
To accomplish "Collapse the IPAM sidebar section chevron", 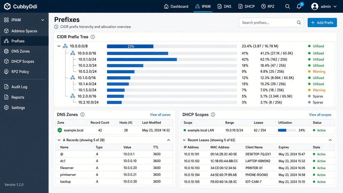I will 43,20.
